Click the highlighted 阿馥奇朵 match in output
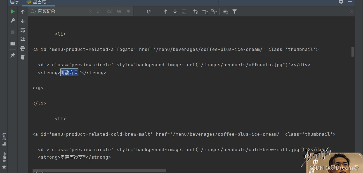This screenshot has width=363, height=173. pyautogui.click(x=69, y=73)
